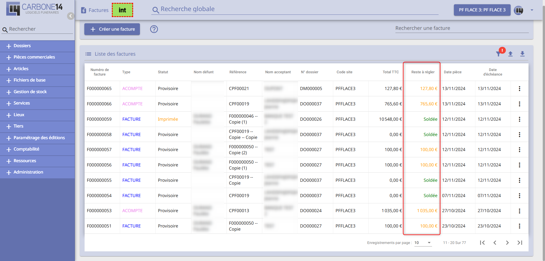Open the help question mark icon
Viewport: 545px width, 261px height.
[154, 29]
